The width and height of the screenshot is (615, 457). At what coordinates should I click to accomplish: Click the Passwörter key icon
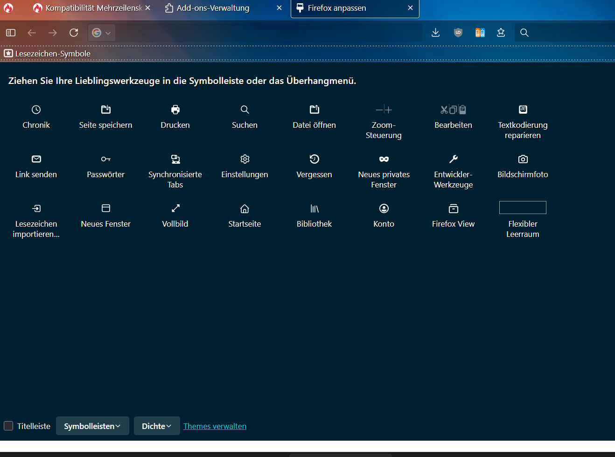pos(105,159)
